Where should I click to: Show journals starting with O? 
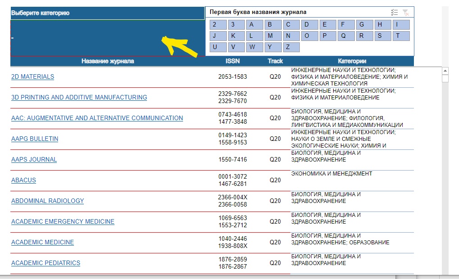pyautogui.click(x=309, y=36)
